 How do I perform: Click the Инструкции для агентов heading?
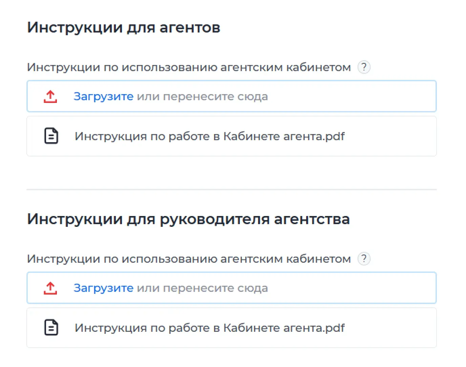pyautogui.click(x=124, y=27)
